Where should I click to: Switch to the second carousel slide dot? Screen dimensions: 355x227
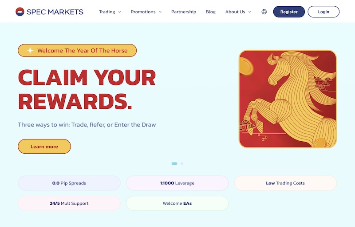point(182,163)
